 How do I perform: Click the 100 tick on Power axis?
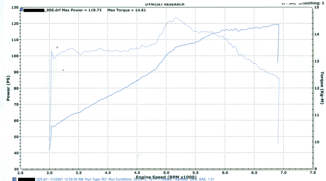15,56
